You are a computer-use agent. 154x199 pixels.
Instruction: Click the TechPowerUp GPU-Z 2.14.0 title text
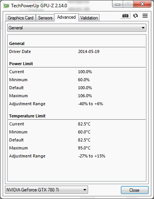pyautogui.click(x=39, y=6)
